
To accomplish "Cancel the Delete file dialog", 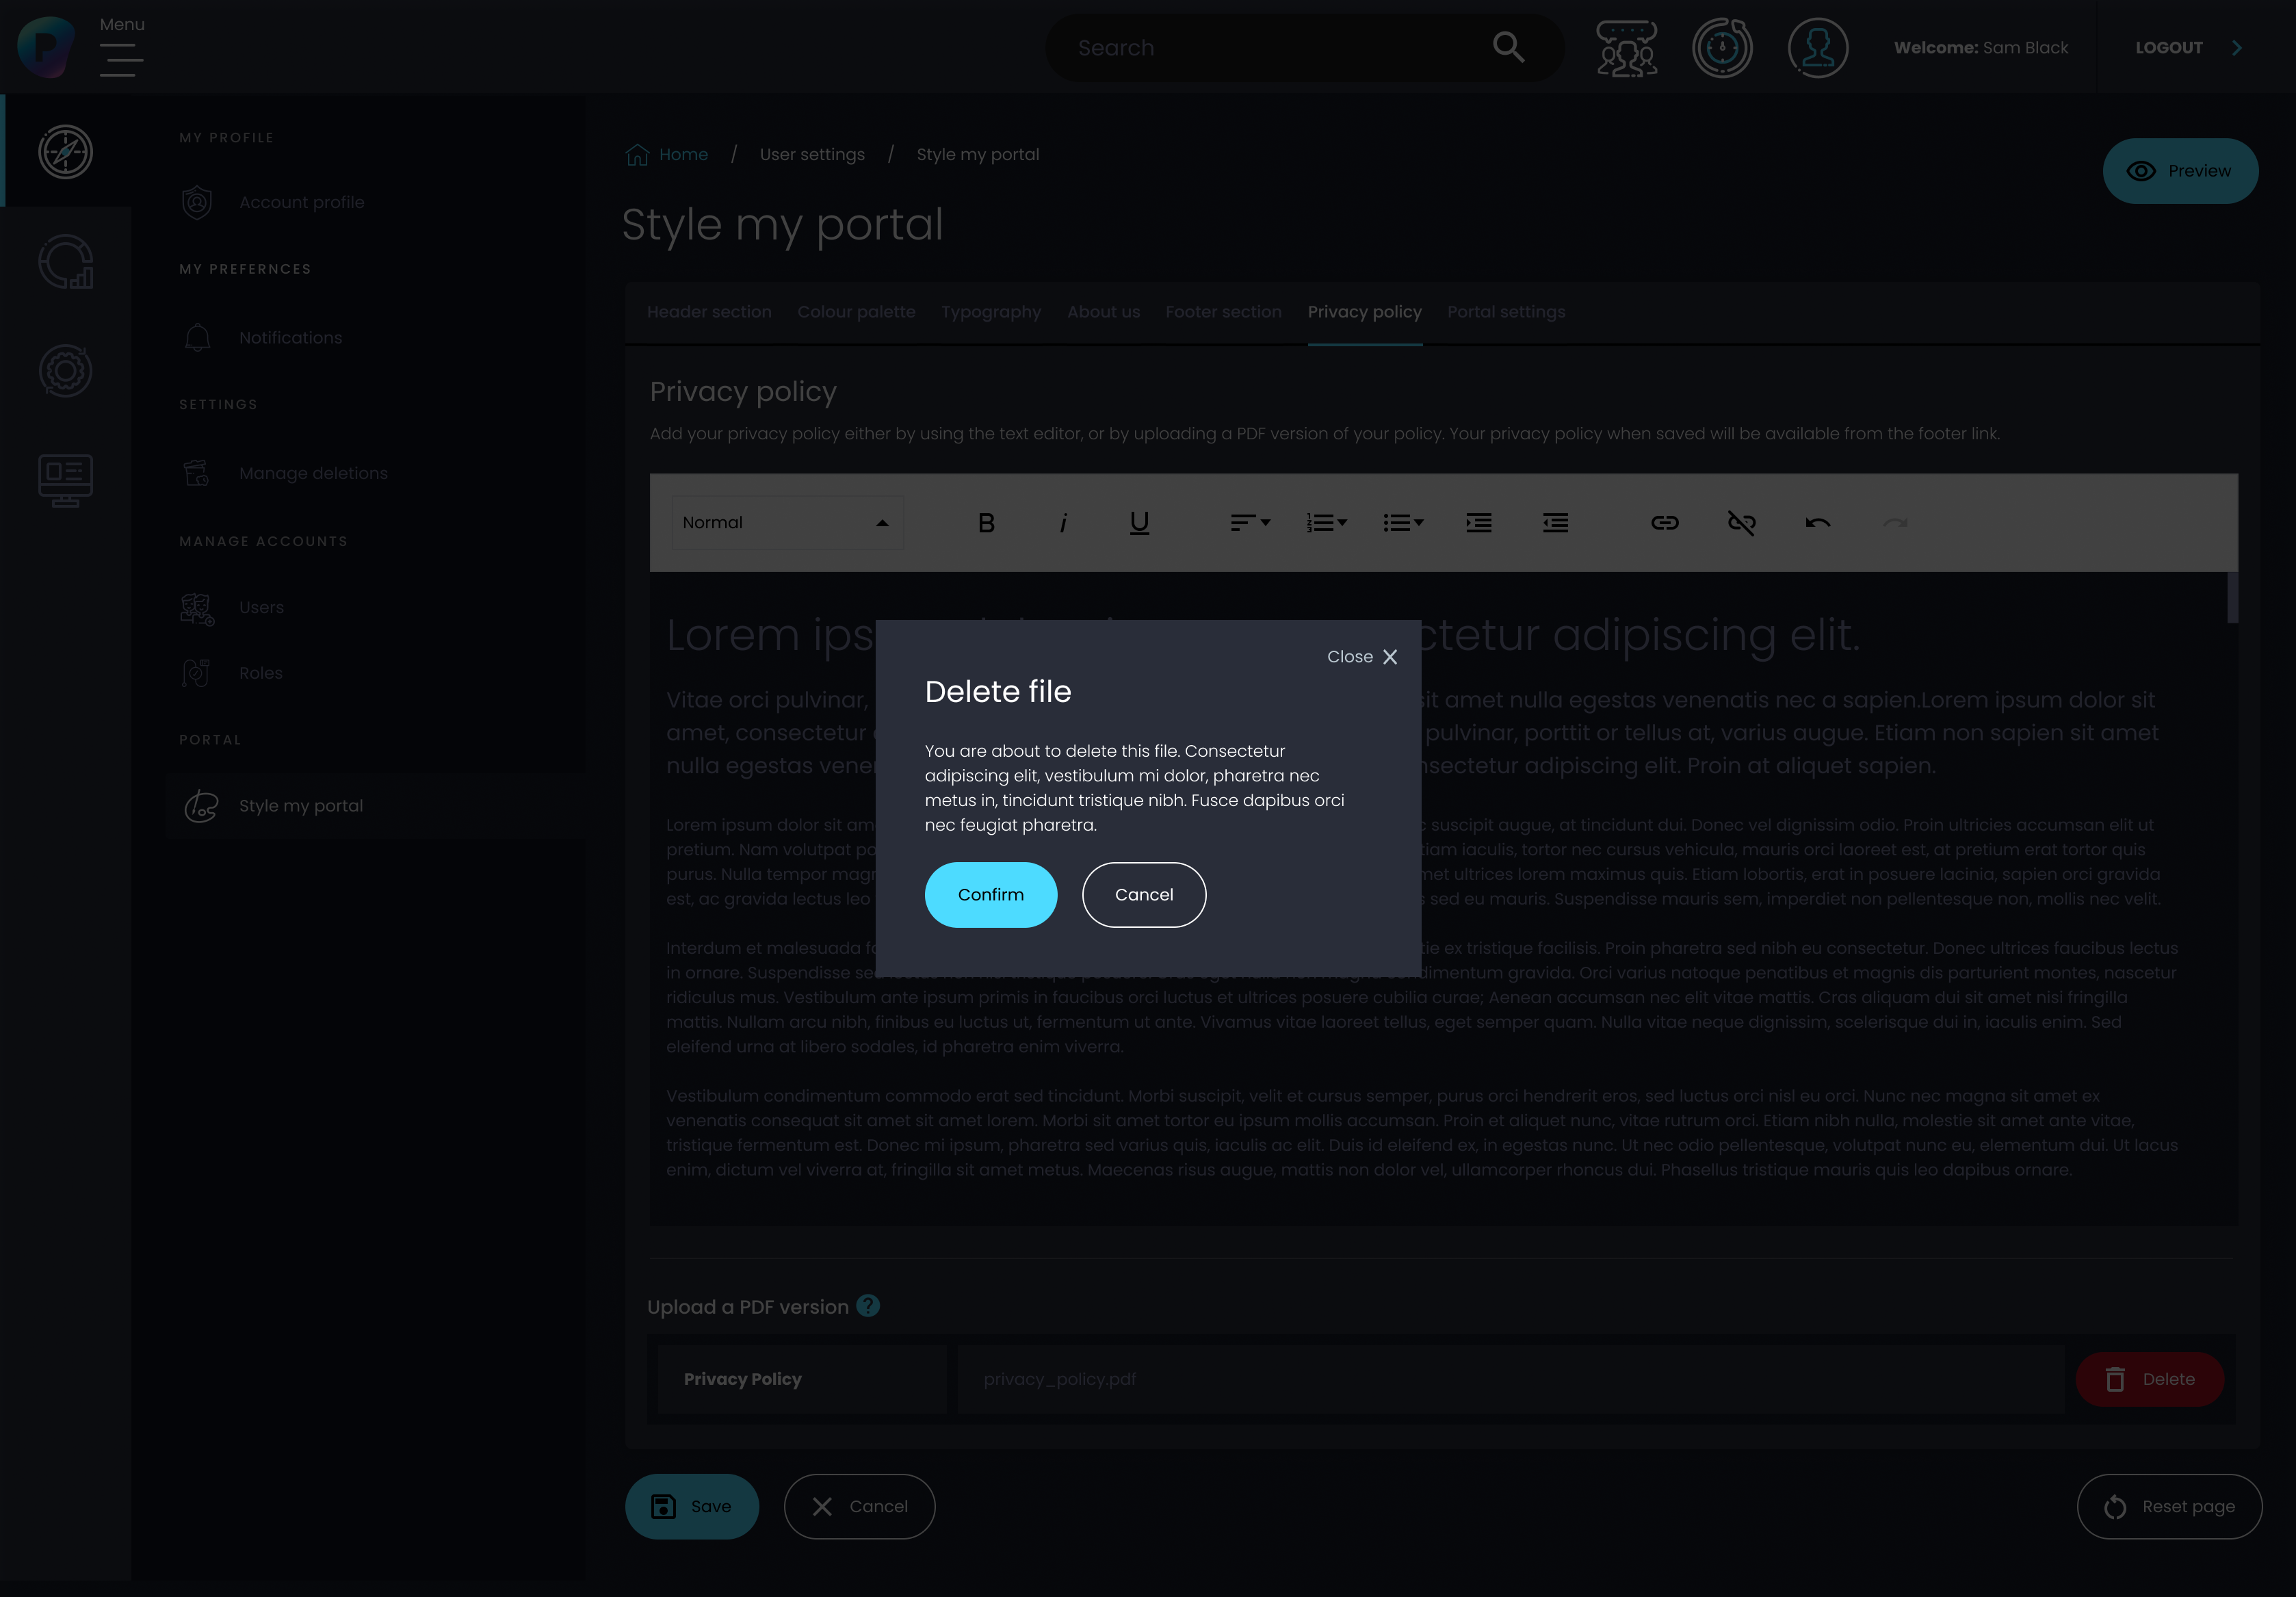I will click(x=1143, y=895).
